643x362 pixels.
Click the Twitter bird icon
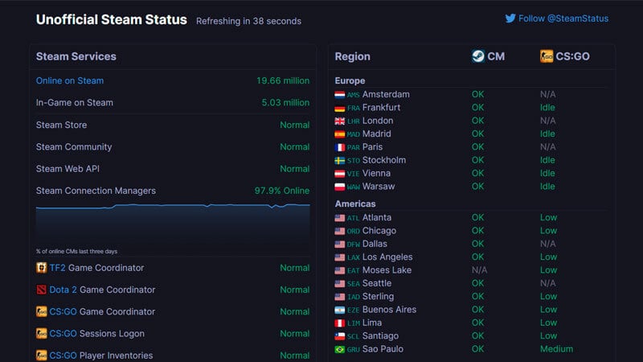[x=510, y=19]
